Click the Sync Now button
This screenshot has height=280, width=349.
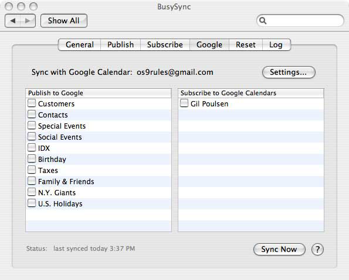[x=279, y=250]
